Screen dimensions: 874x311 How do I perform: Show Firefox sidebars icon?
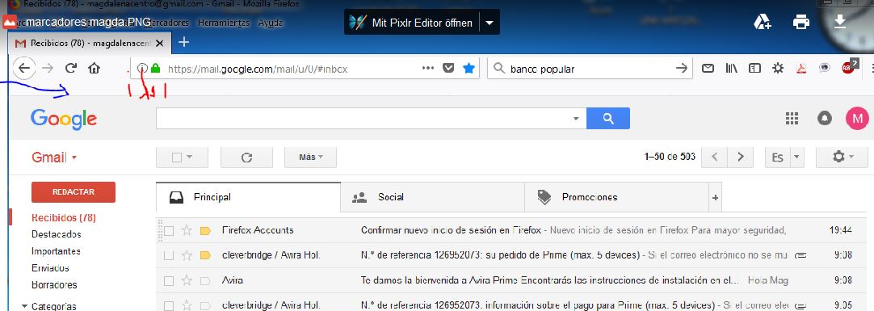754,69
